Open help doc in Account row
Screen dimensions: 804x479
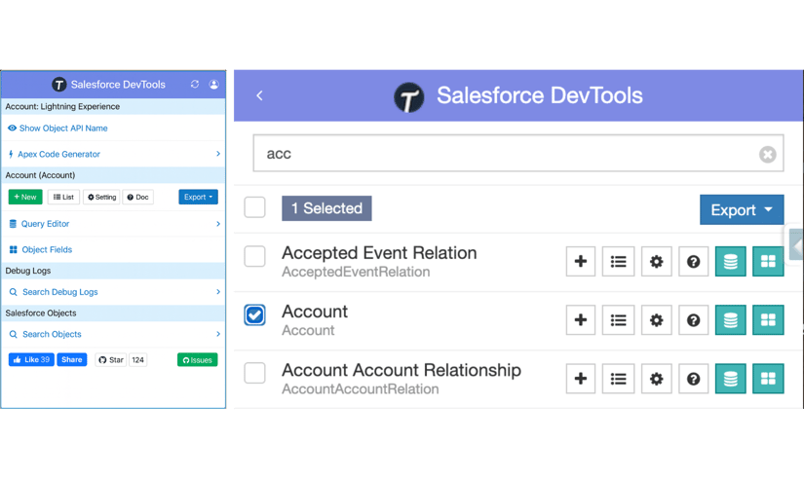[x=693, y=320]
